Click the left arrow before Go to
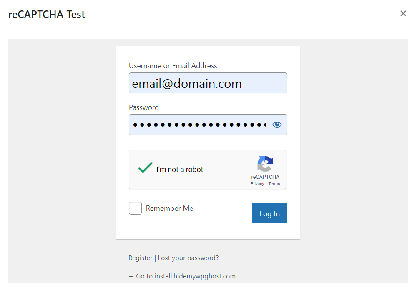 click(131, 276)
